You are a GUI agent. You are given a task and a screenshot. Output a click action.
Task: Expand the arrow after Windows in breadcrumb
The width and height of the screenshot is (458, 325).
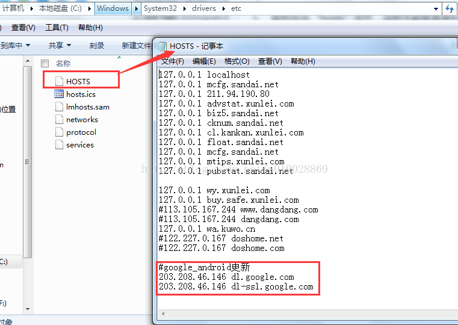(136, 8)
